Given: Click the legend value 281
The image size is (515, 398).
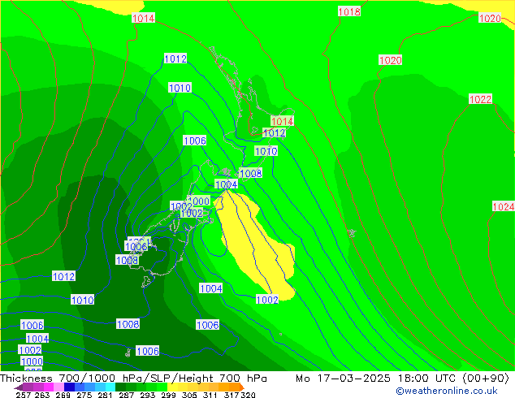Looking at the screenshot, I should [105, 395].
